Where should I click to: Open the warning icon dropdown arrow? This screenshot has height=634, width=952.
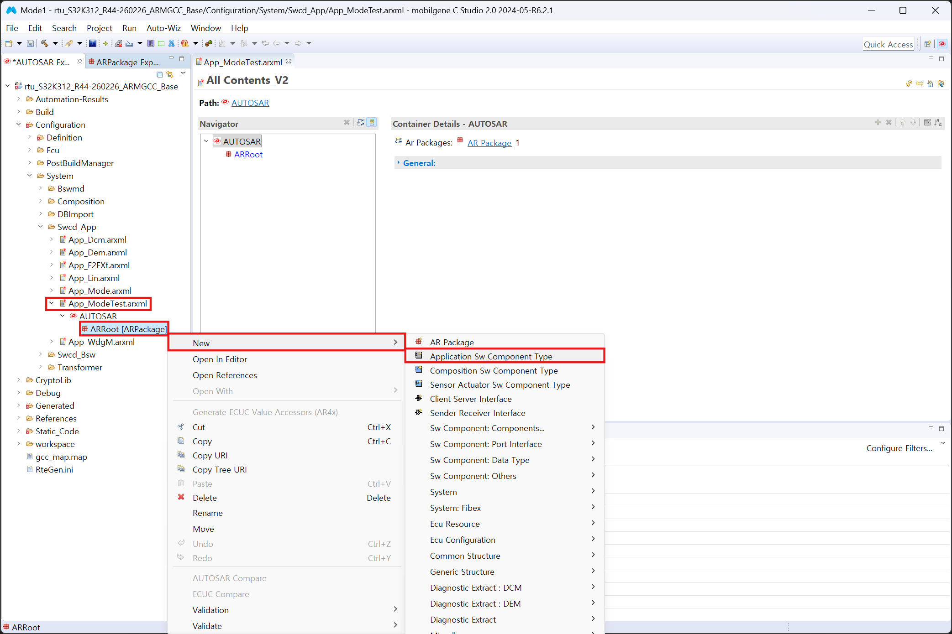point(195,43)
